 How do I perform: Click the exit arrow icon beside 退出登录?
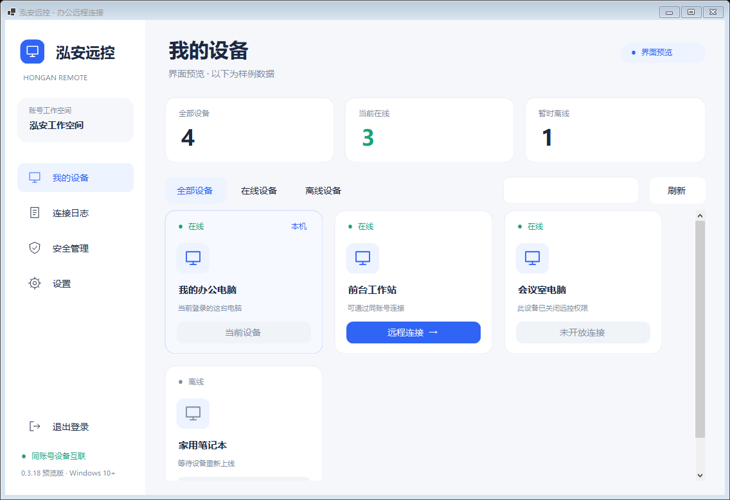tap(35, 426)
